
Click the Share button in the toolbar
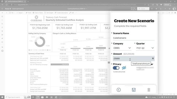point(28,13)
